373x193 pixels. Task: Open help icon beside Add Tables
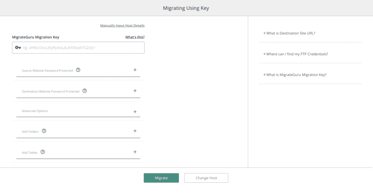(43, 152)
